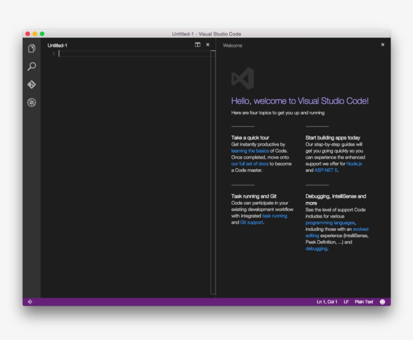Close the Welcome tab
The image size is (413, 340).
(x=382, y=44)
